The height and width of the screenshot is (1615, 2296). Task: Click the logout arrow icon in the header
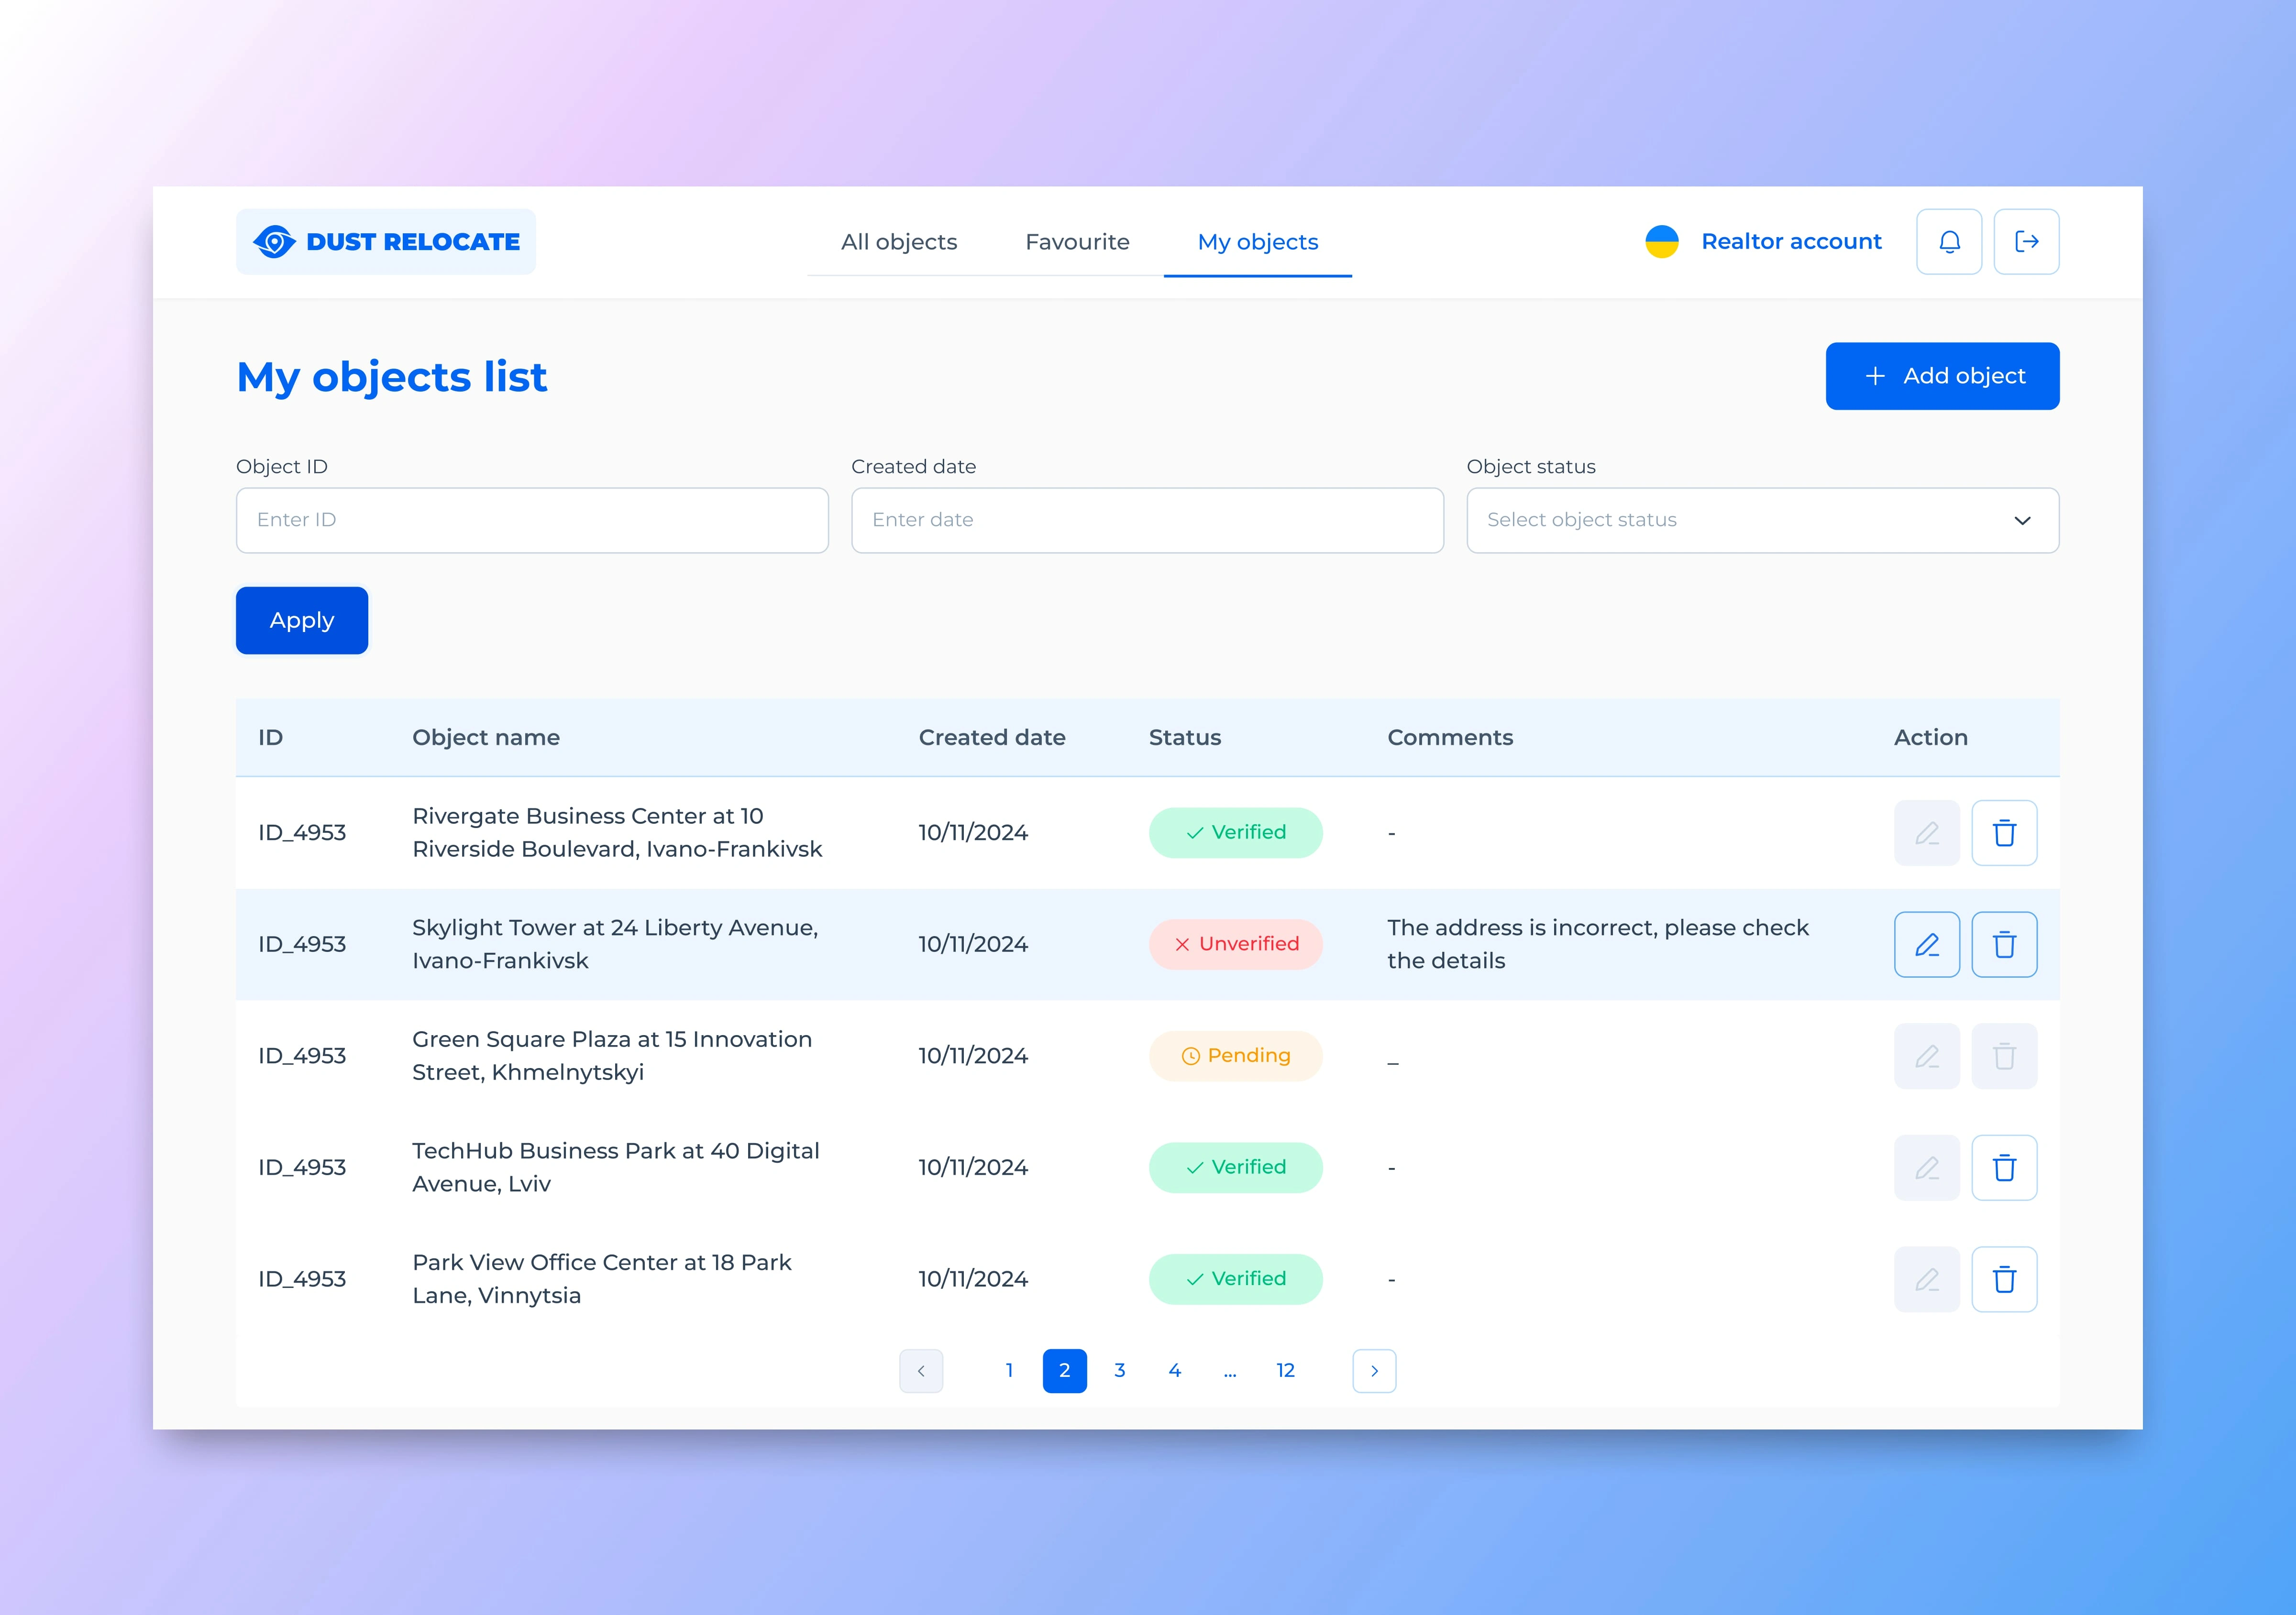pyautogui.click(x=2027, y=241)
